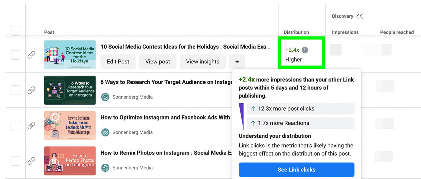Screen dimensions: 421x179
Task: Click How to Remix Photos thumbnail
Action: tap(70, 161)
